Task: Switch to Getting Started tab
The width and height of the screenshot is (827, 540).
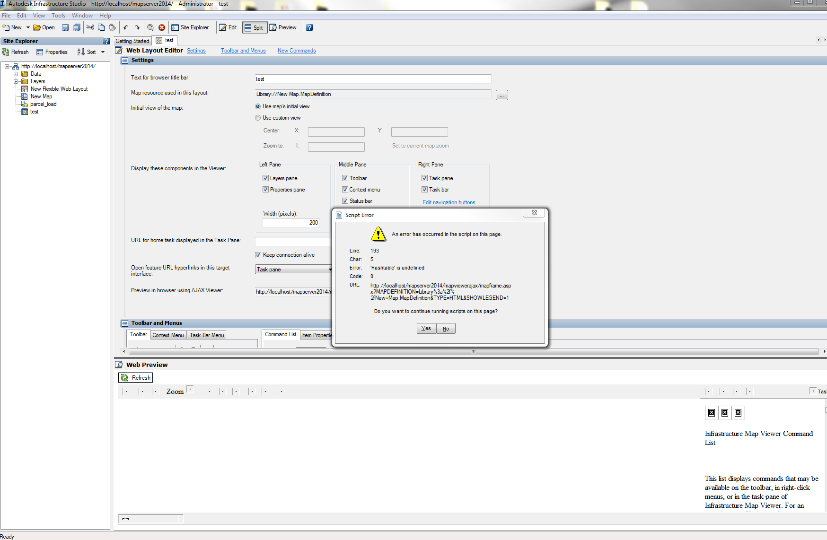Action: [x=132, y=41]
